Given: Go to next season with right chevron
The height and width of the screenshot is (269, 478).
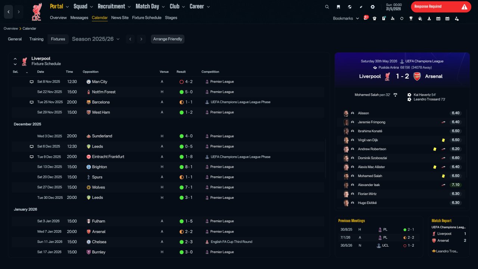Looking at the screenshot, I should coord(141,39).
